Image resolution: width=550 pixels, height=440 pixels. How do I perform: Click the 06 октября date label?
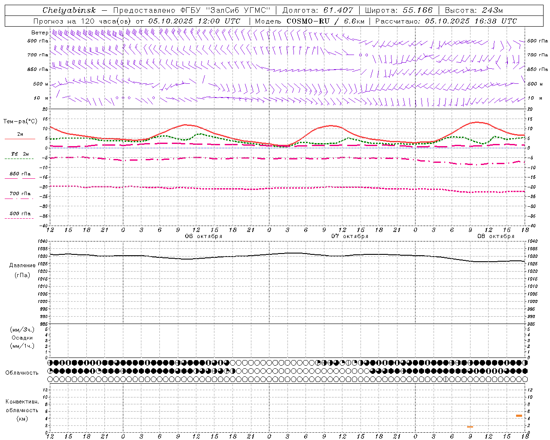pyautogui.click(x=204, y=236)
